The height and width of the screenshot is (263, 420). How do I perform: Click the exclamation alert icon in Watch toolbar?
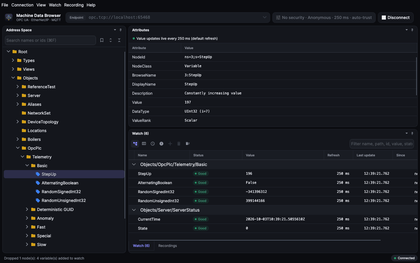click(x=161, y=143)
